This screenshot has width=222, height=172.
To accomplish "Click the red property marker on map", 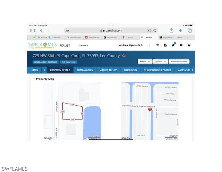I will (150, 109).
